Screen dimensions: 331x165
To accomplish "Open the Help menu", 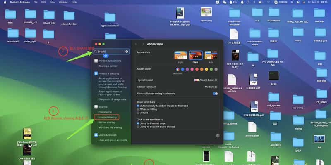I will tap(74, 2).
